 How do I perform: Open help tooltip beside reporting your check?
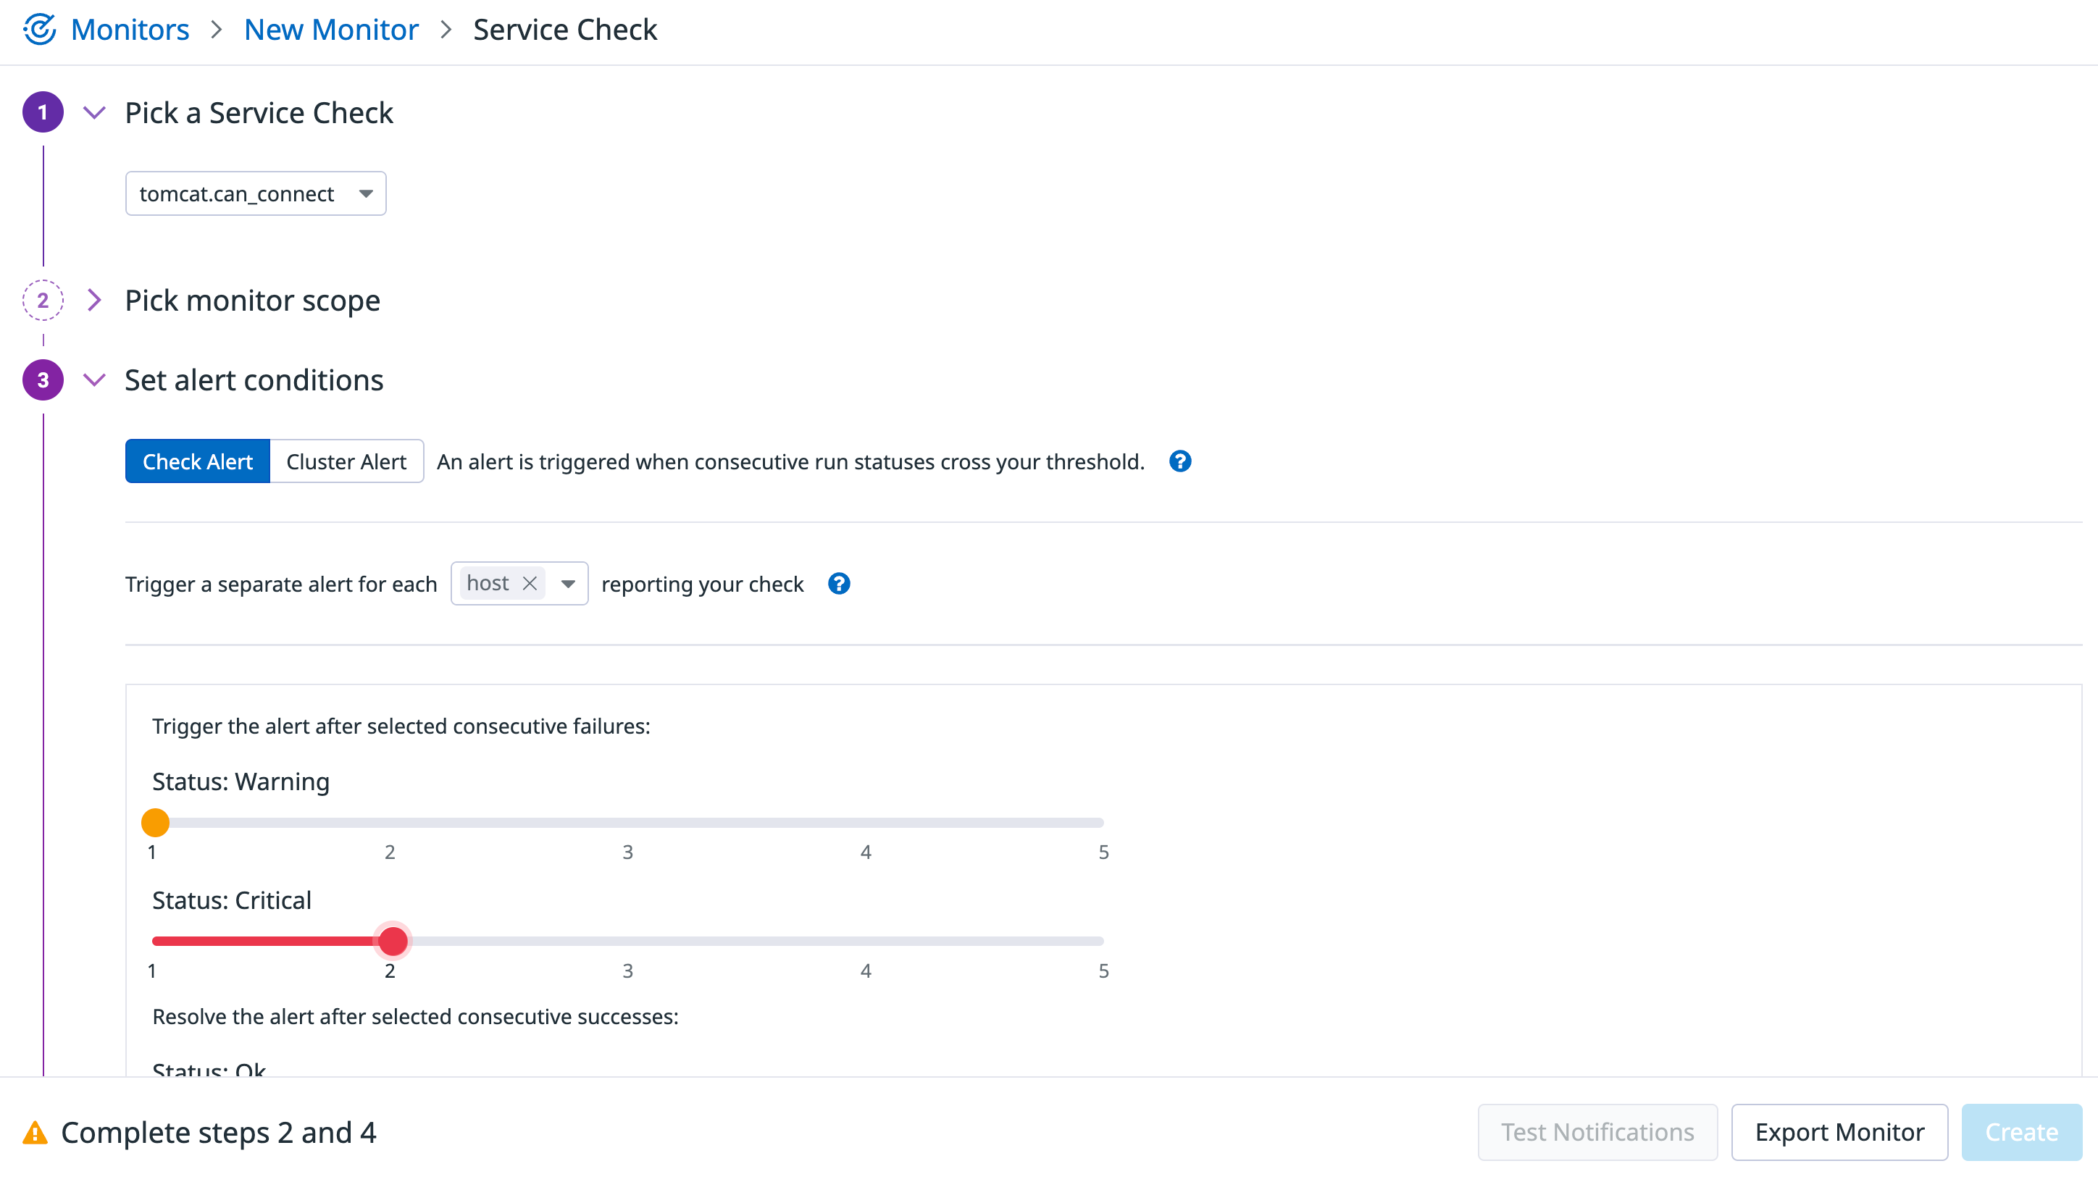click(839, 584)
